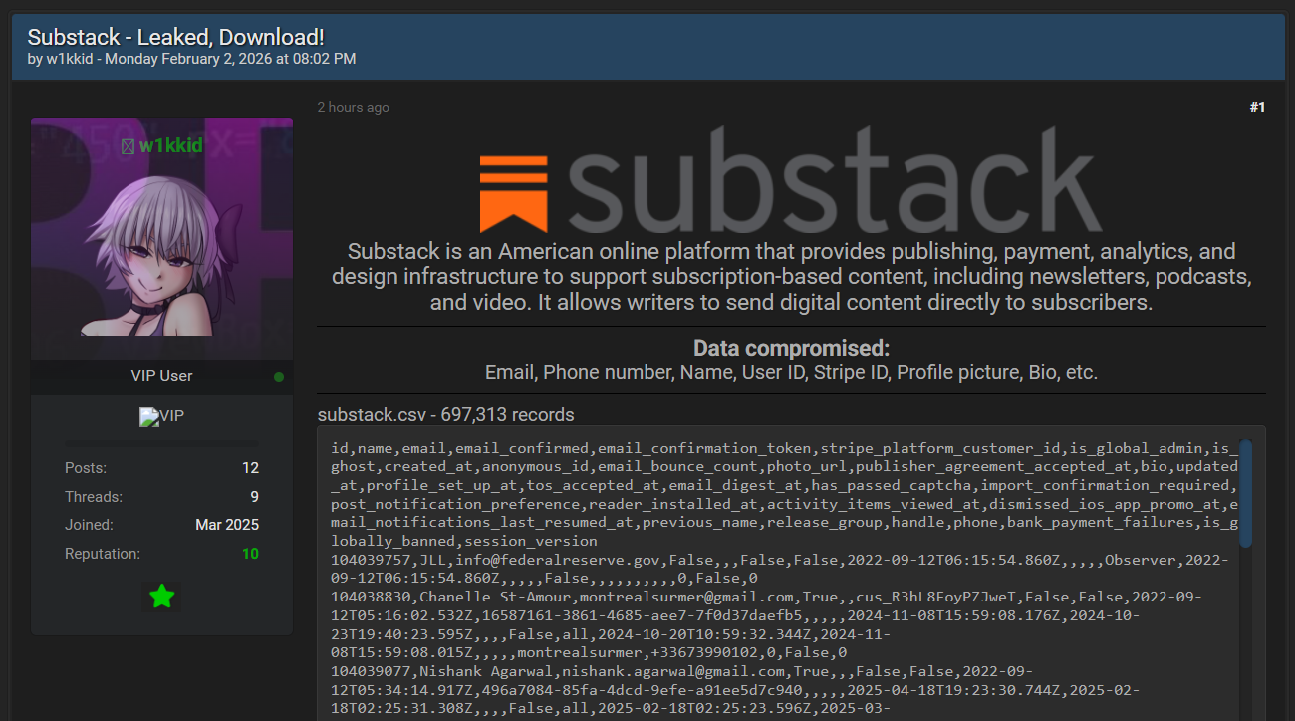Click the Threads count 9

point(254,497)
